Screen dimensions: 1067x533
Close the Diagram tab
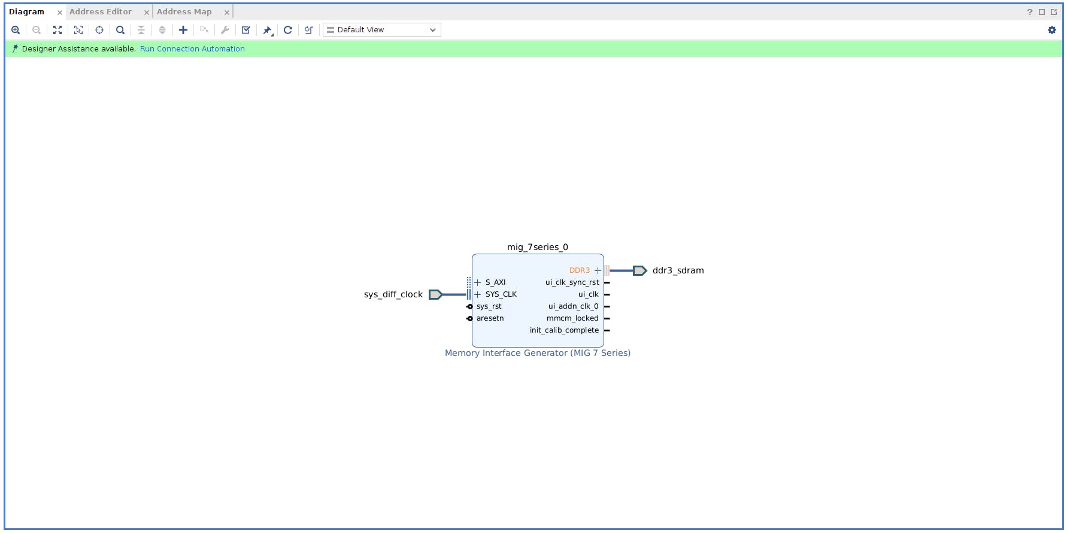60,13
